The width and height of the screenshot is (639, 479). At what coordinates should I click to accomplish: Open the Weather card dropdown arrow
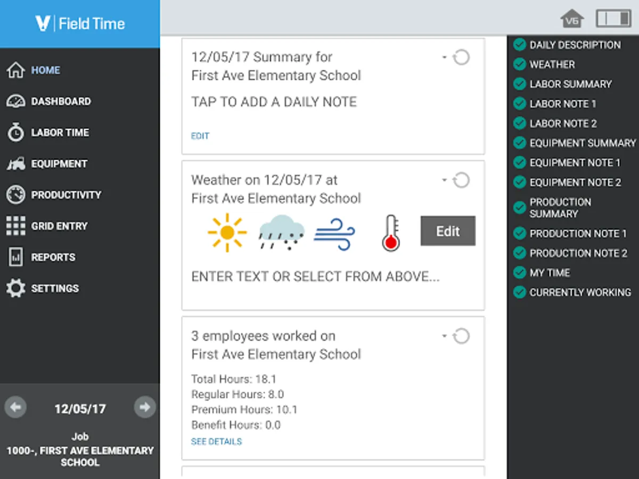tap(445, 180)
